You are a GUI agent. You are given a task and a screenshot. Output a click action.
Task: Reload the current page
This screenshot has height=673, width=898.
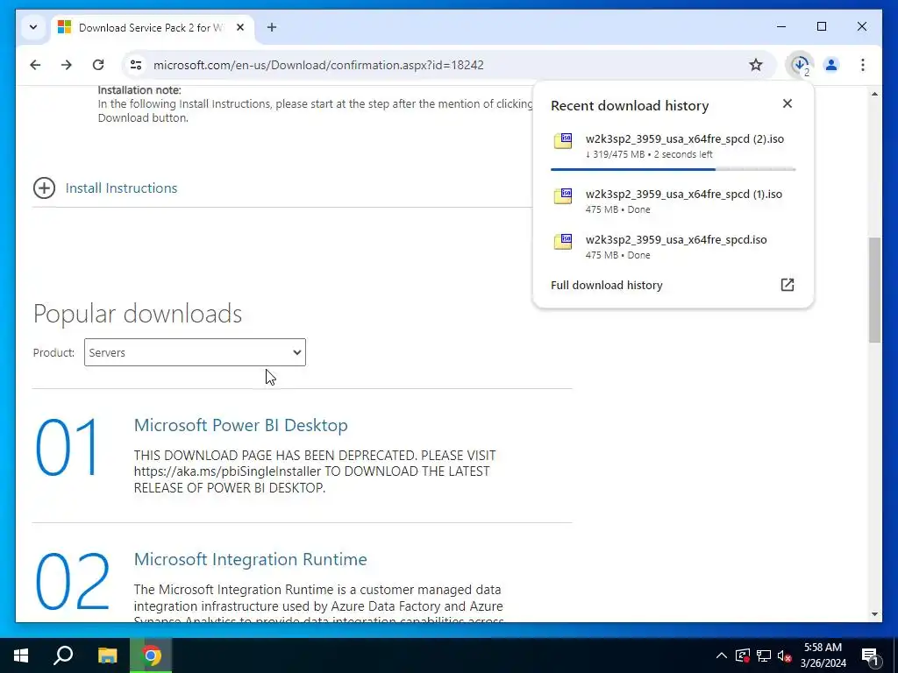click(98, 65)
